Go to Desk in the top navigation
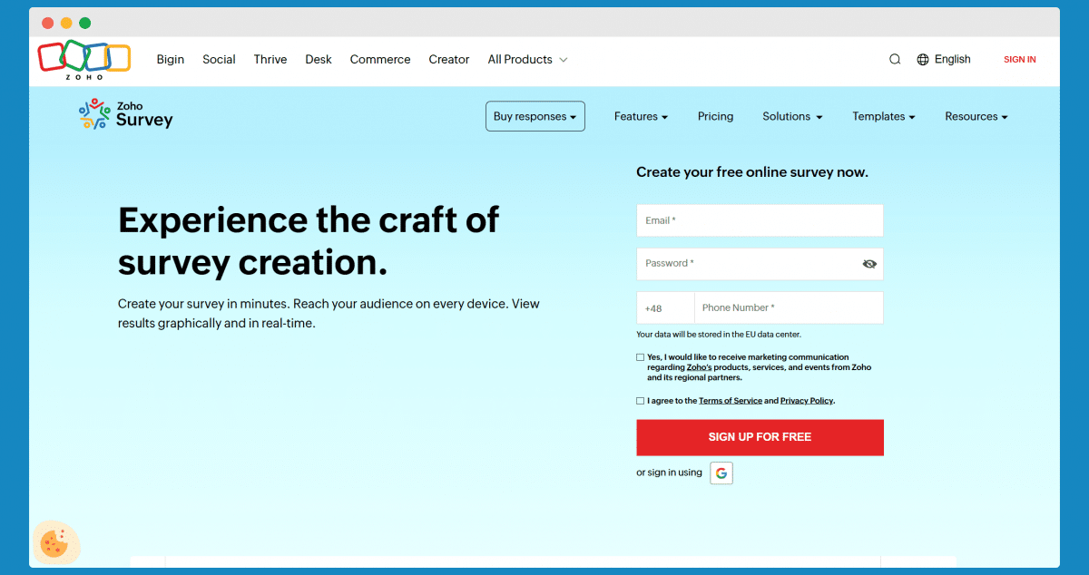This screenshot has height=575, width=1089. [319, 60]
